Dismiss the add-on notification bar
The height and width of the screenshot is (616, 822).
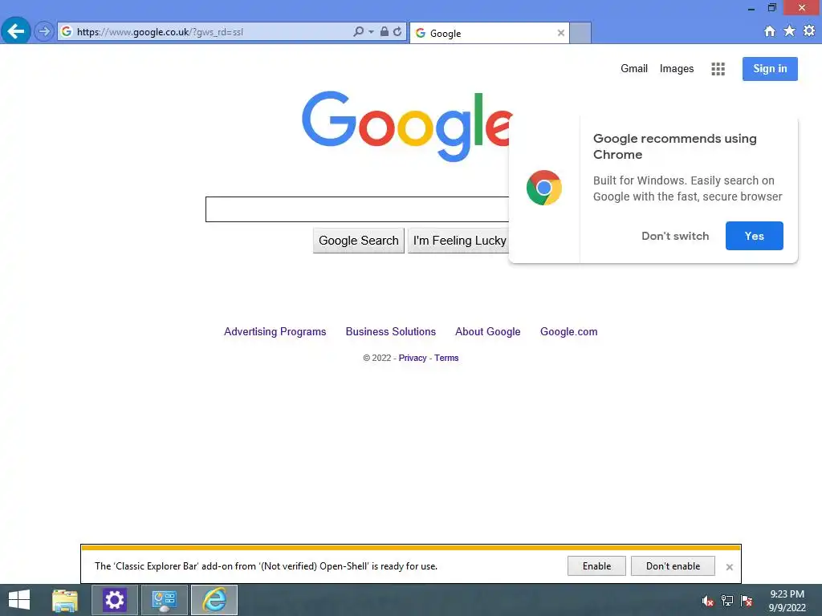tap(729, 567)
